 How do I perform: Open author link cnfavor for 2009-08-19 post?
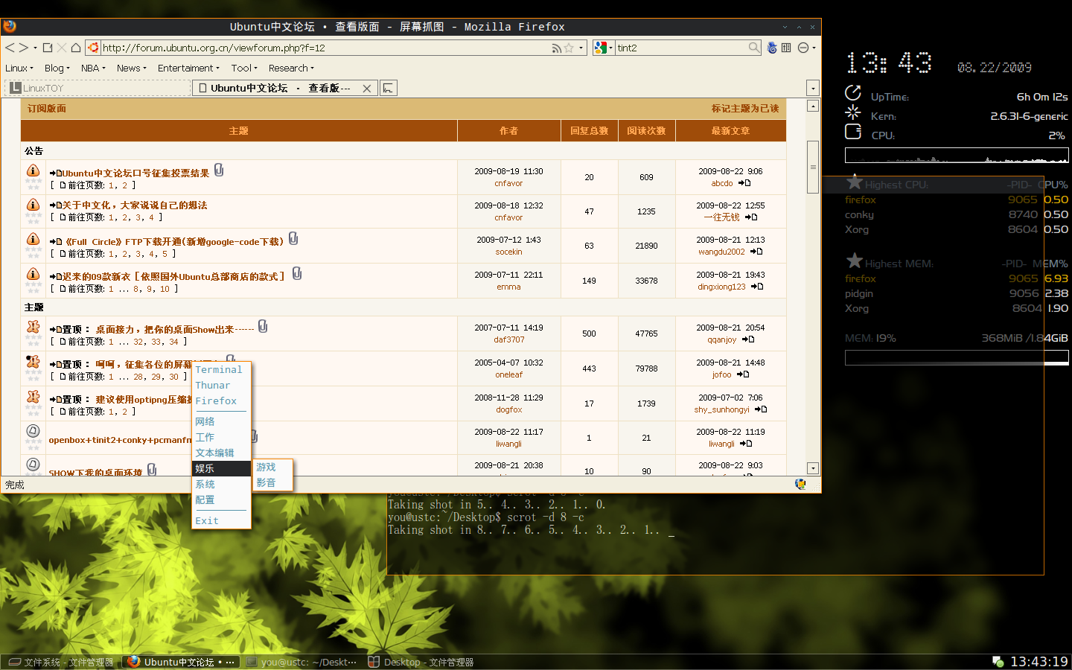click(x=508, y=183)
